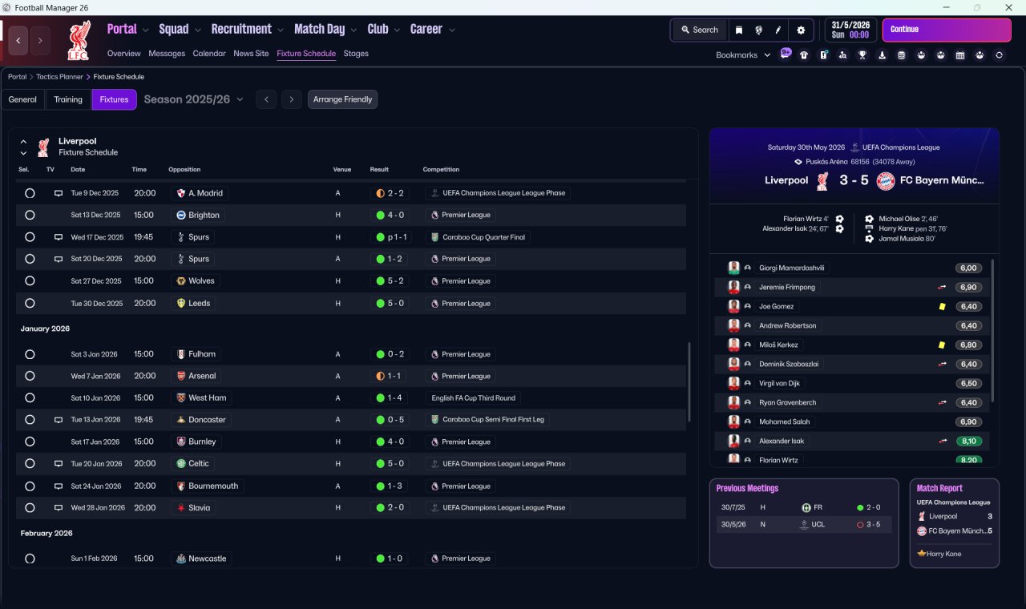Click the coin stack finances icon

(x=902, y=55)
